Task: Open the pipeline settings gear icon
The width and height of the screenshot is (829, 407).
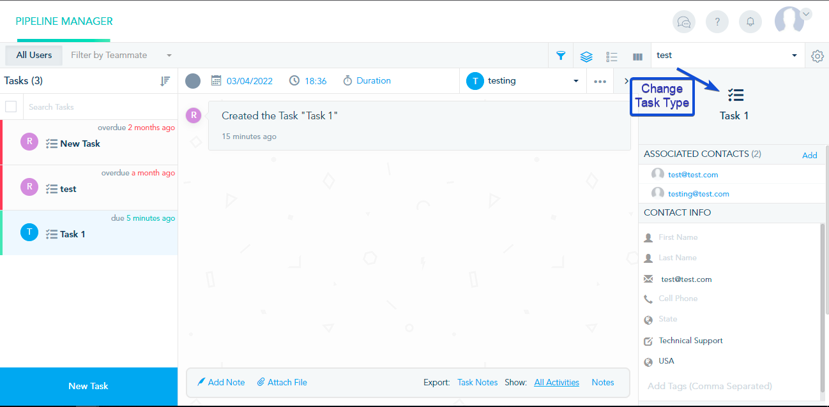Action: pos(818,56)
